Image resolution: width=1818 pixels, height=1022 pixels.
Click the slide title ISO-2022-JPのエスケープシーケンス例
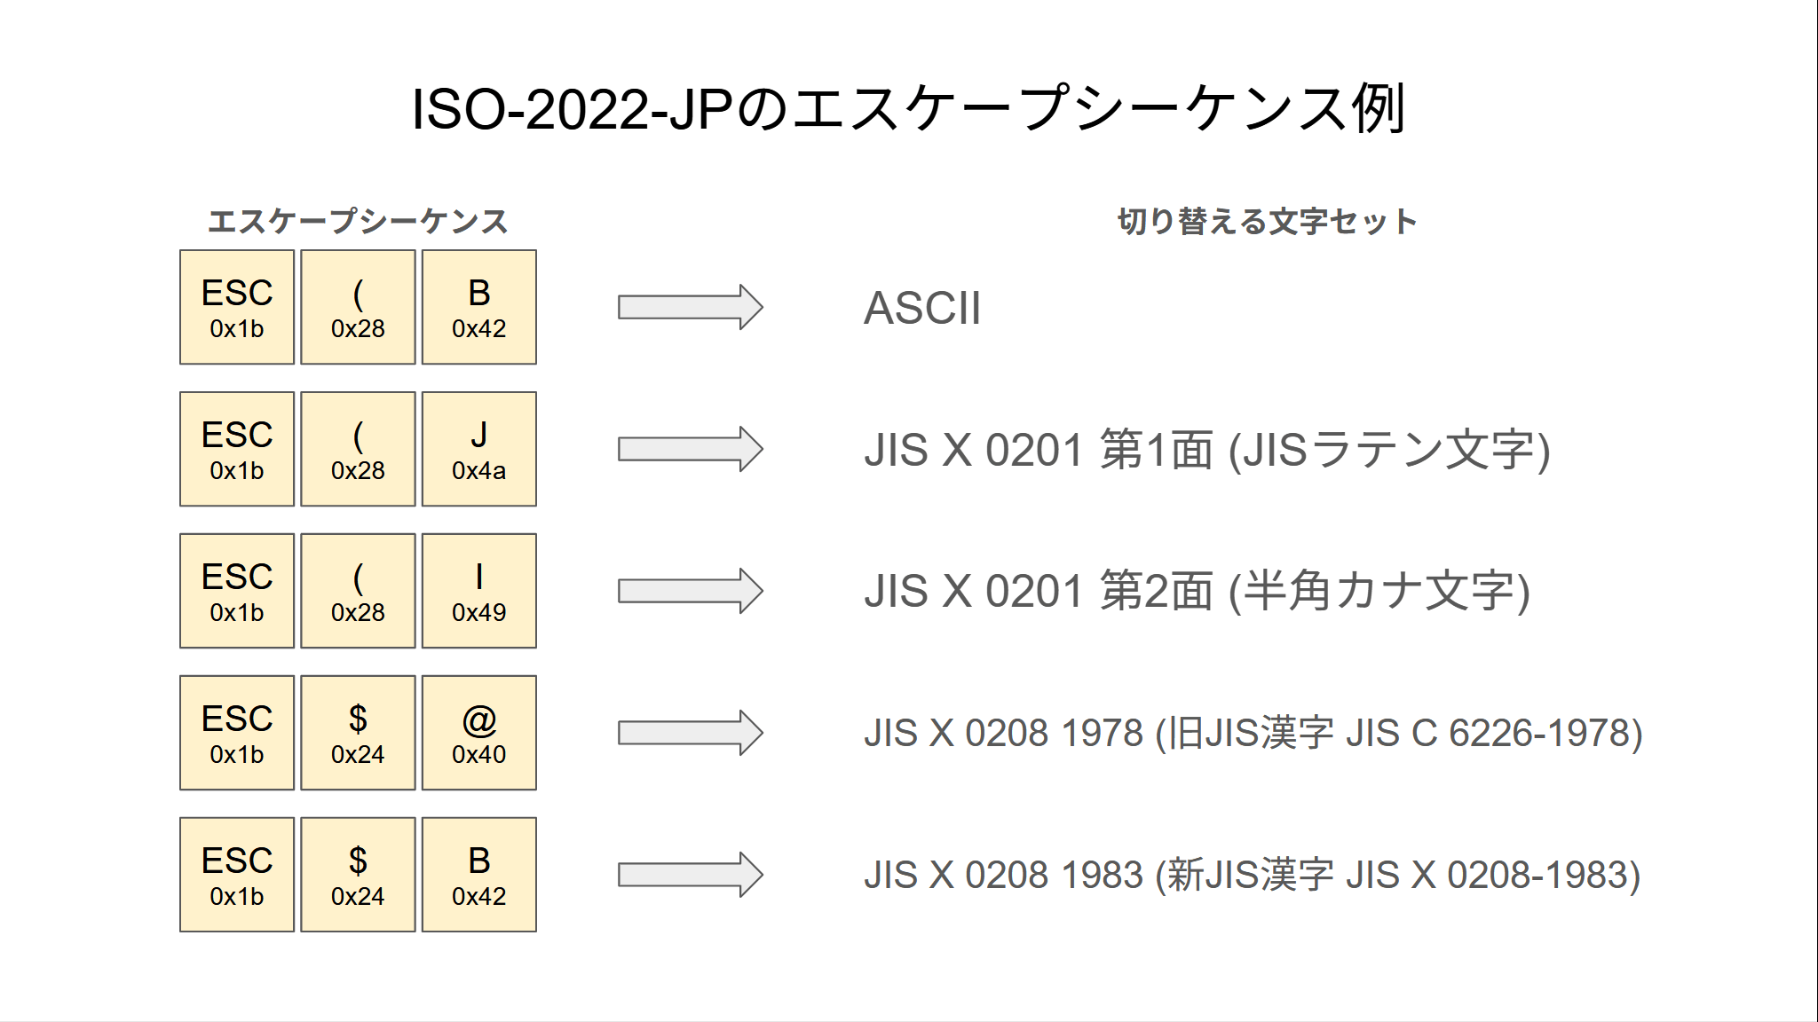[x=908, y=109]
